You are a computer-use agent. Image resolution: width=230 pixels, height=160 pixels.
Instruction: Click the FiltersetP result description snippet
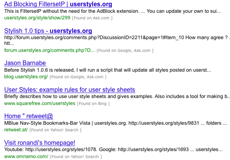[x=112, y=11]
